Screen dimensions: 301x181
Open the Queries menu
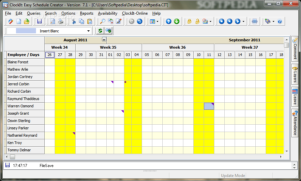click(34, 13)
